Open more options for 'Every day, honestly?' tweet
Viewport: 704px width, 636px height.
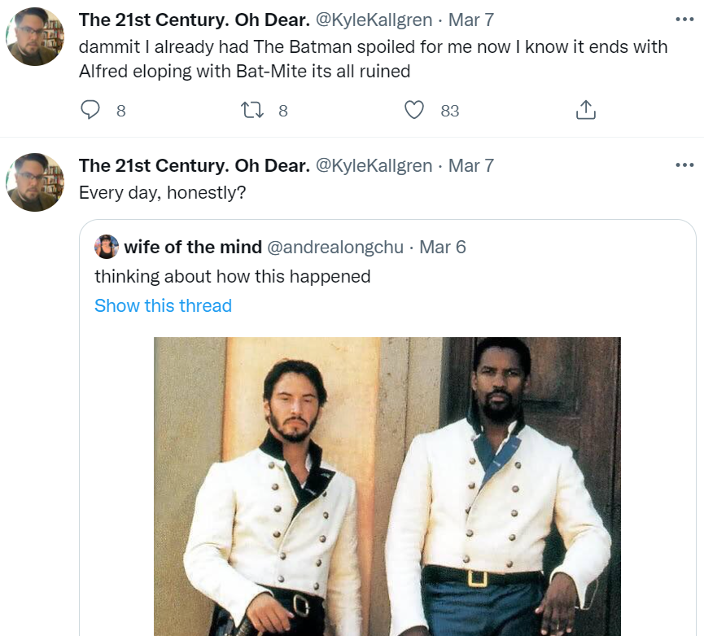click(684, 164)
